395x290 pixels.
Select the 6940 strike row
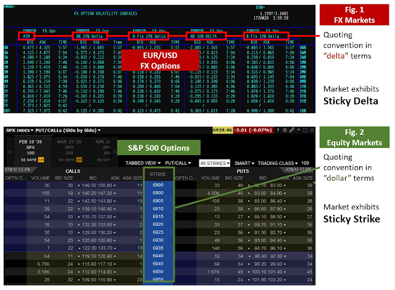point(158,256)
